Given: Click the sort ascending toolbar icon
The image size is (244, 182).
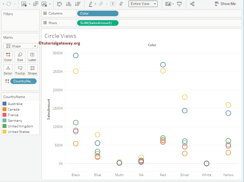Looking at the screenshot, I should tap(69, 4).
